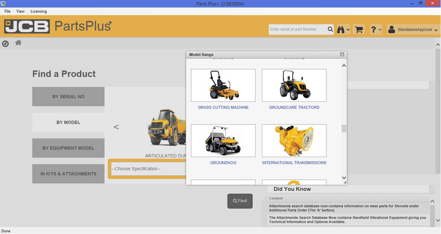The height and width of the screenshot is (234, 441).
Task: Open GRASS CUTTING MACHINE link
Action: pyautogui.click(x=223, y=108)
